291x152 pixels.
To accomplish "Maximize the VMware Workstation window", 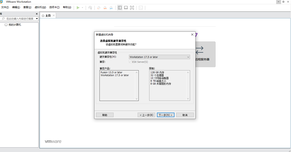I will (283, 2).
